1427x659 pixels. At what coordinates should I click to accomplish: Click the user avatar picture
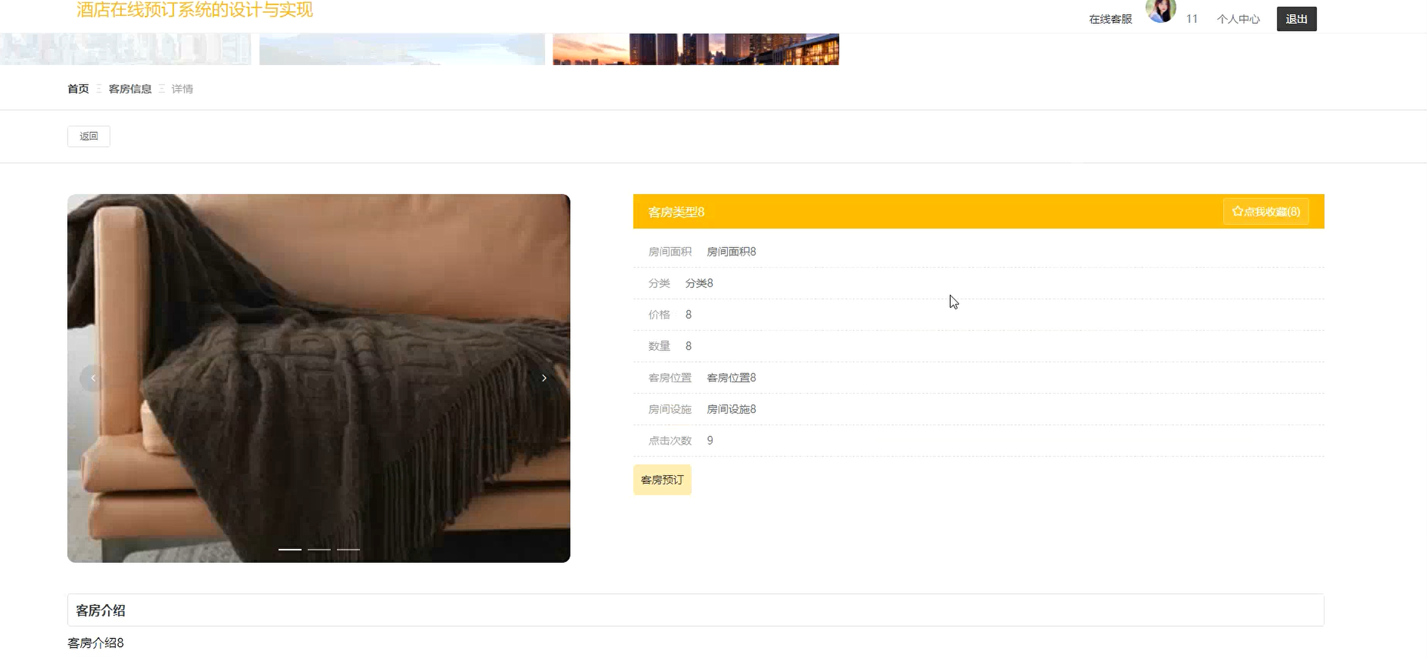(1161, 11)
